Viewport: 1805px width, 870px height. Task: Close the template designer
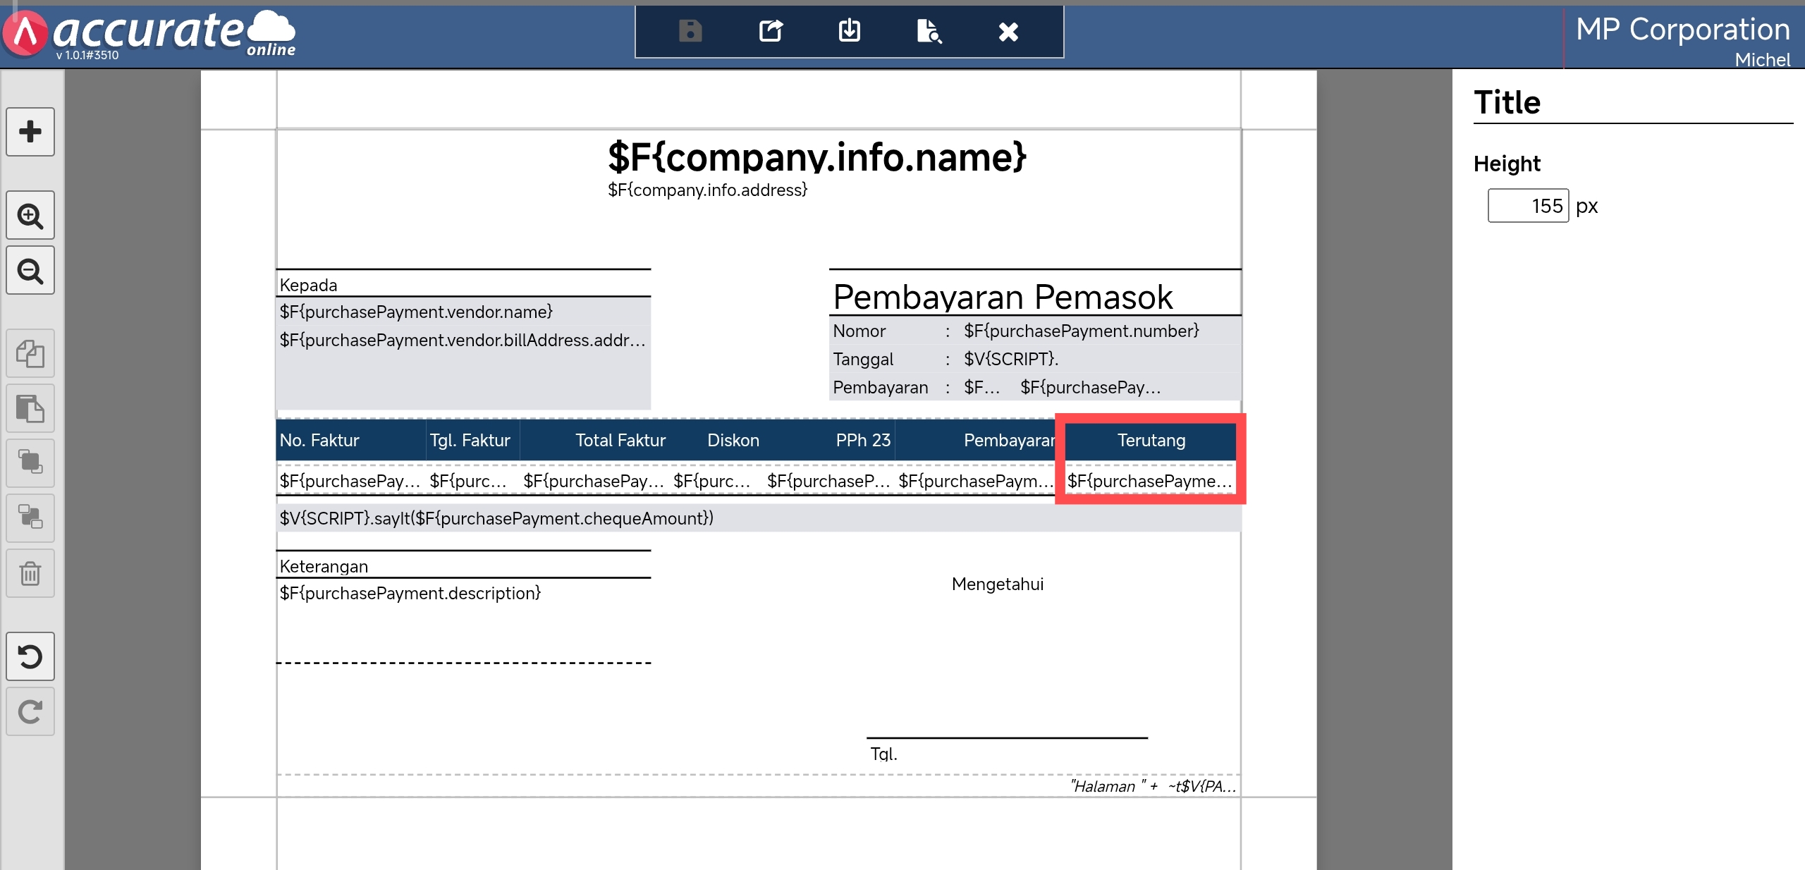1008,31
